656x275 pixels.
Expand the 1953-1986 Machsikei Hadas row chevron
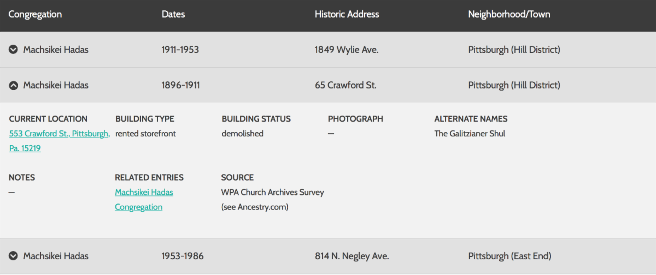coord(14,256)
